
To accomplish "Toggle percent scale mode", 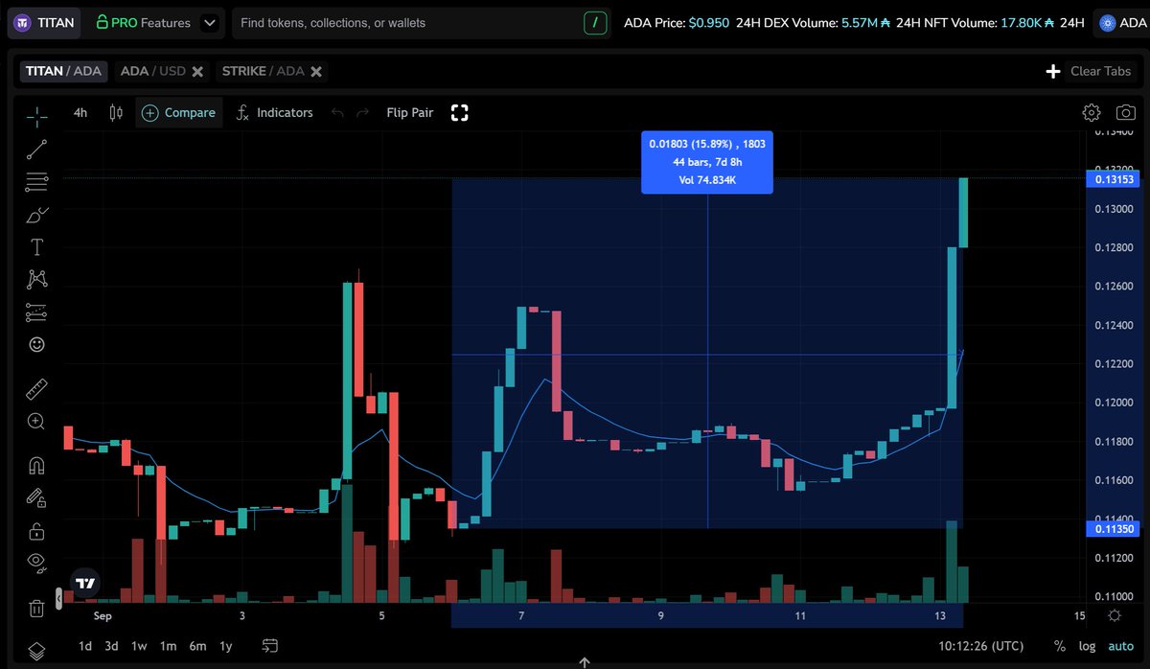I will (x=1060, y=646).
